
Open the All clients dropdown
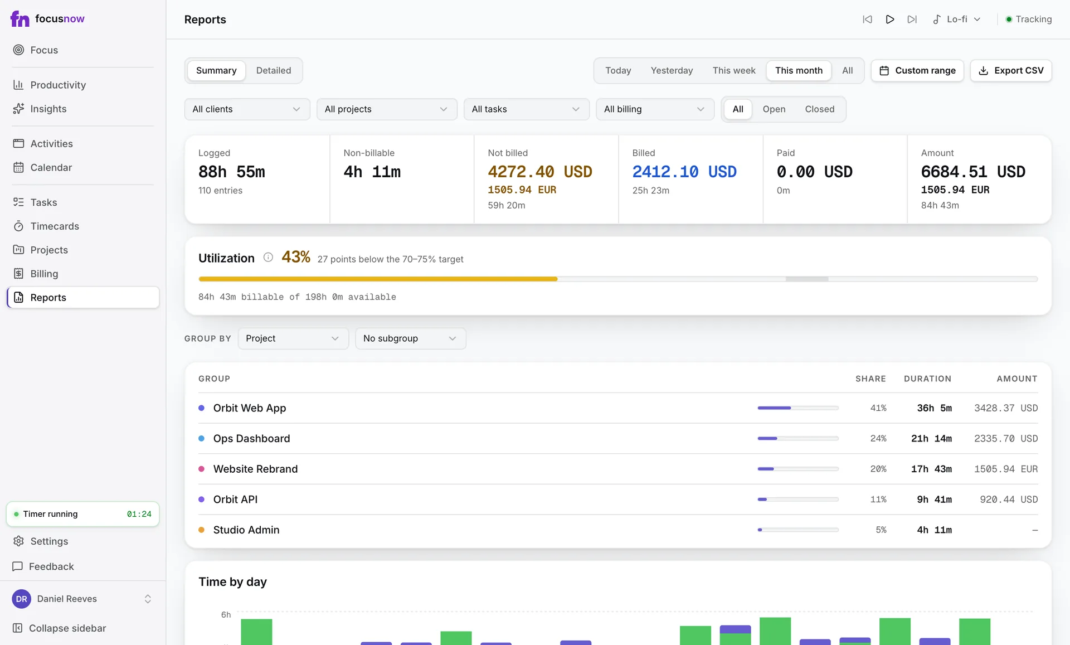[247, 109]
